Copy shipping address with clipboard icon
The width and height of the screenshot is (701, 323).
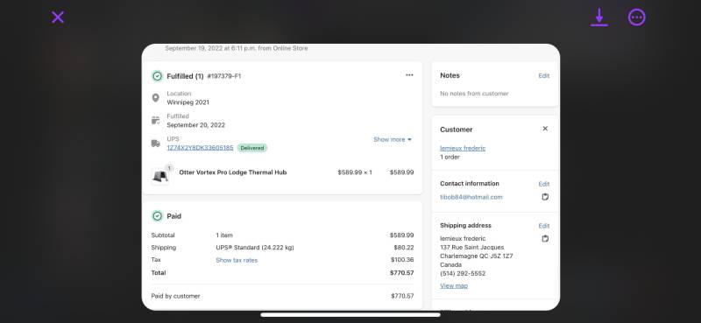(545, 239)
